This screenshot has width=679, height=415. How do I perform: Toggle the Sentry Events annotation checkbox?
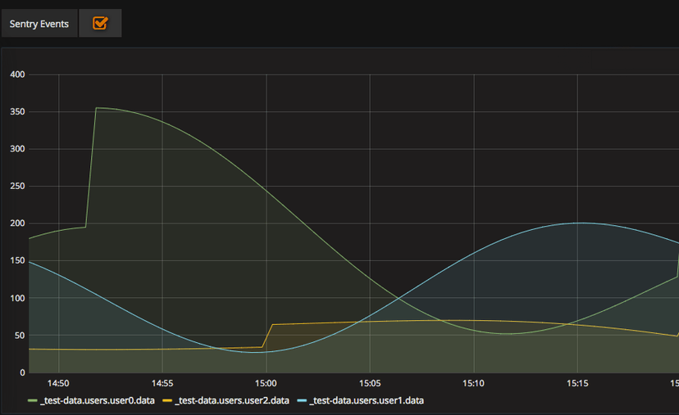(x=100, y=24)
